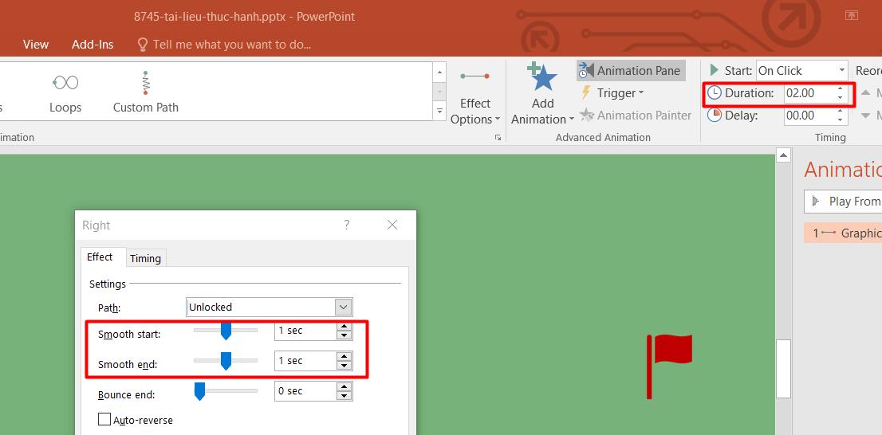
Task: Click the Smooth end slider handle
Action: (226, 361)
